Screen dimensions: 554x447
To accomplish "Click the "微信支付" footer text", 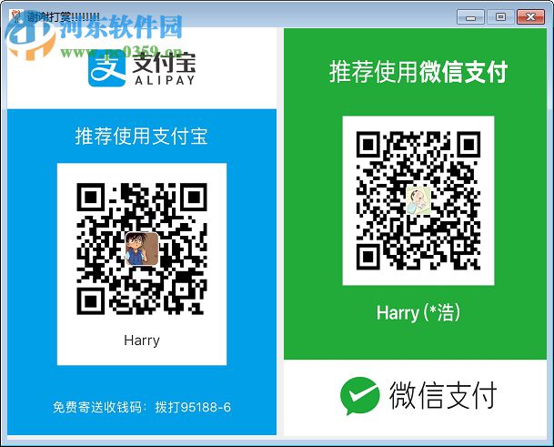I will (x=443, y=395).
